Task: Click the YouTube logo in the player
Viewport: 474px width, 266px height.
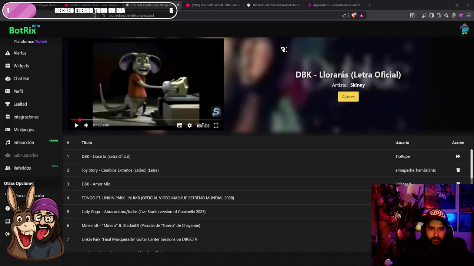Action: [203, 126]
